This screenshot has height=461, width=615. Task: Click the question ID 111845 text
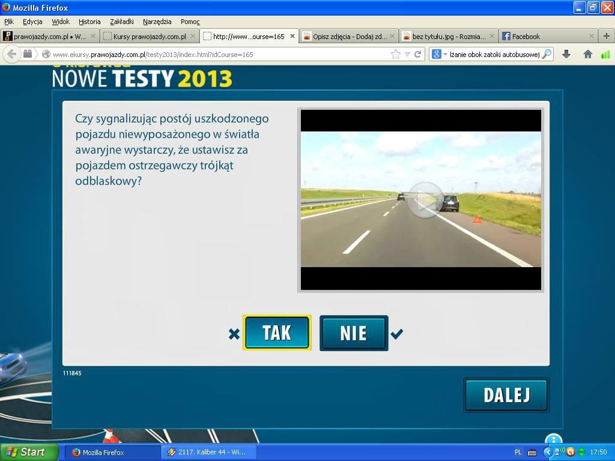click(x=72, y=373)
